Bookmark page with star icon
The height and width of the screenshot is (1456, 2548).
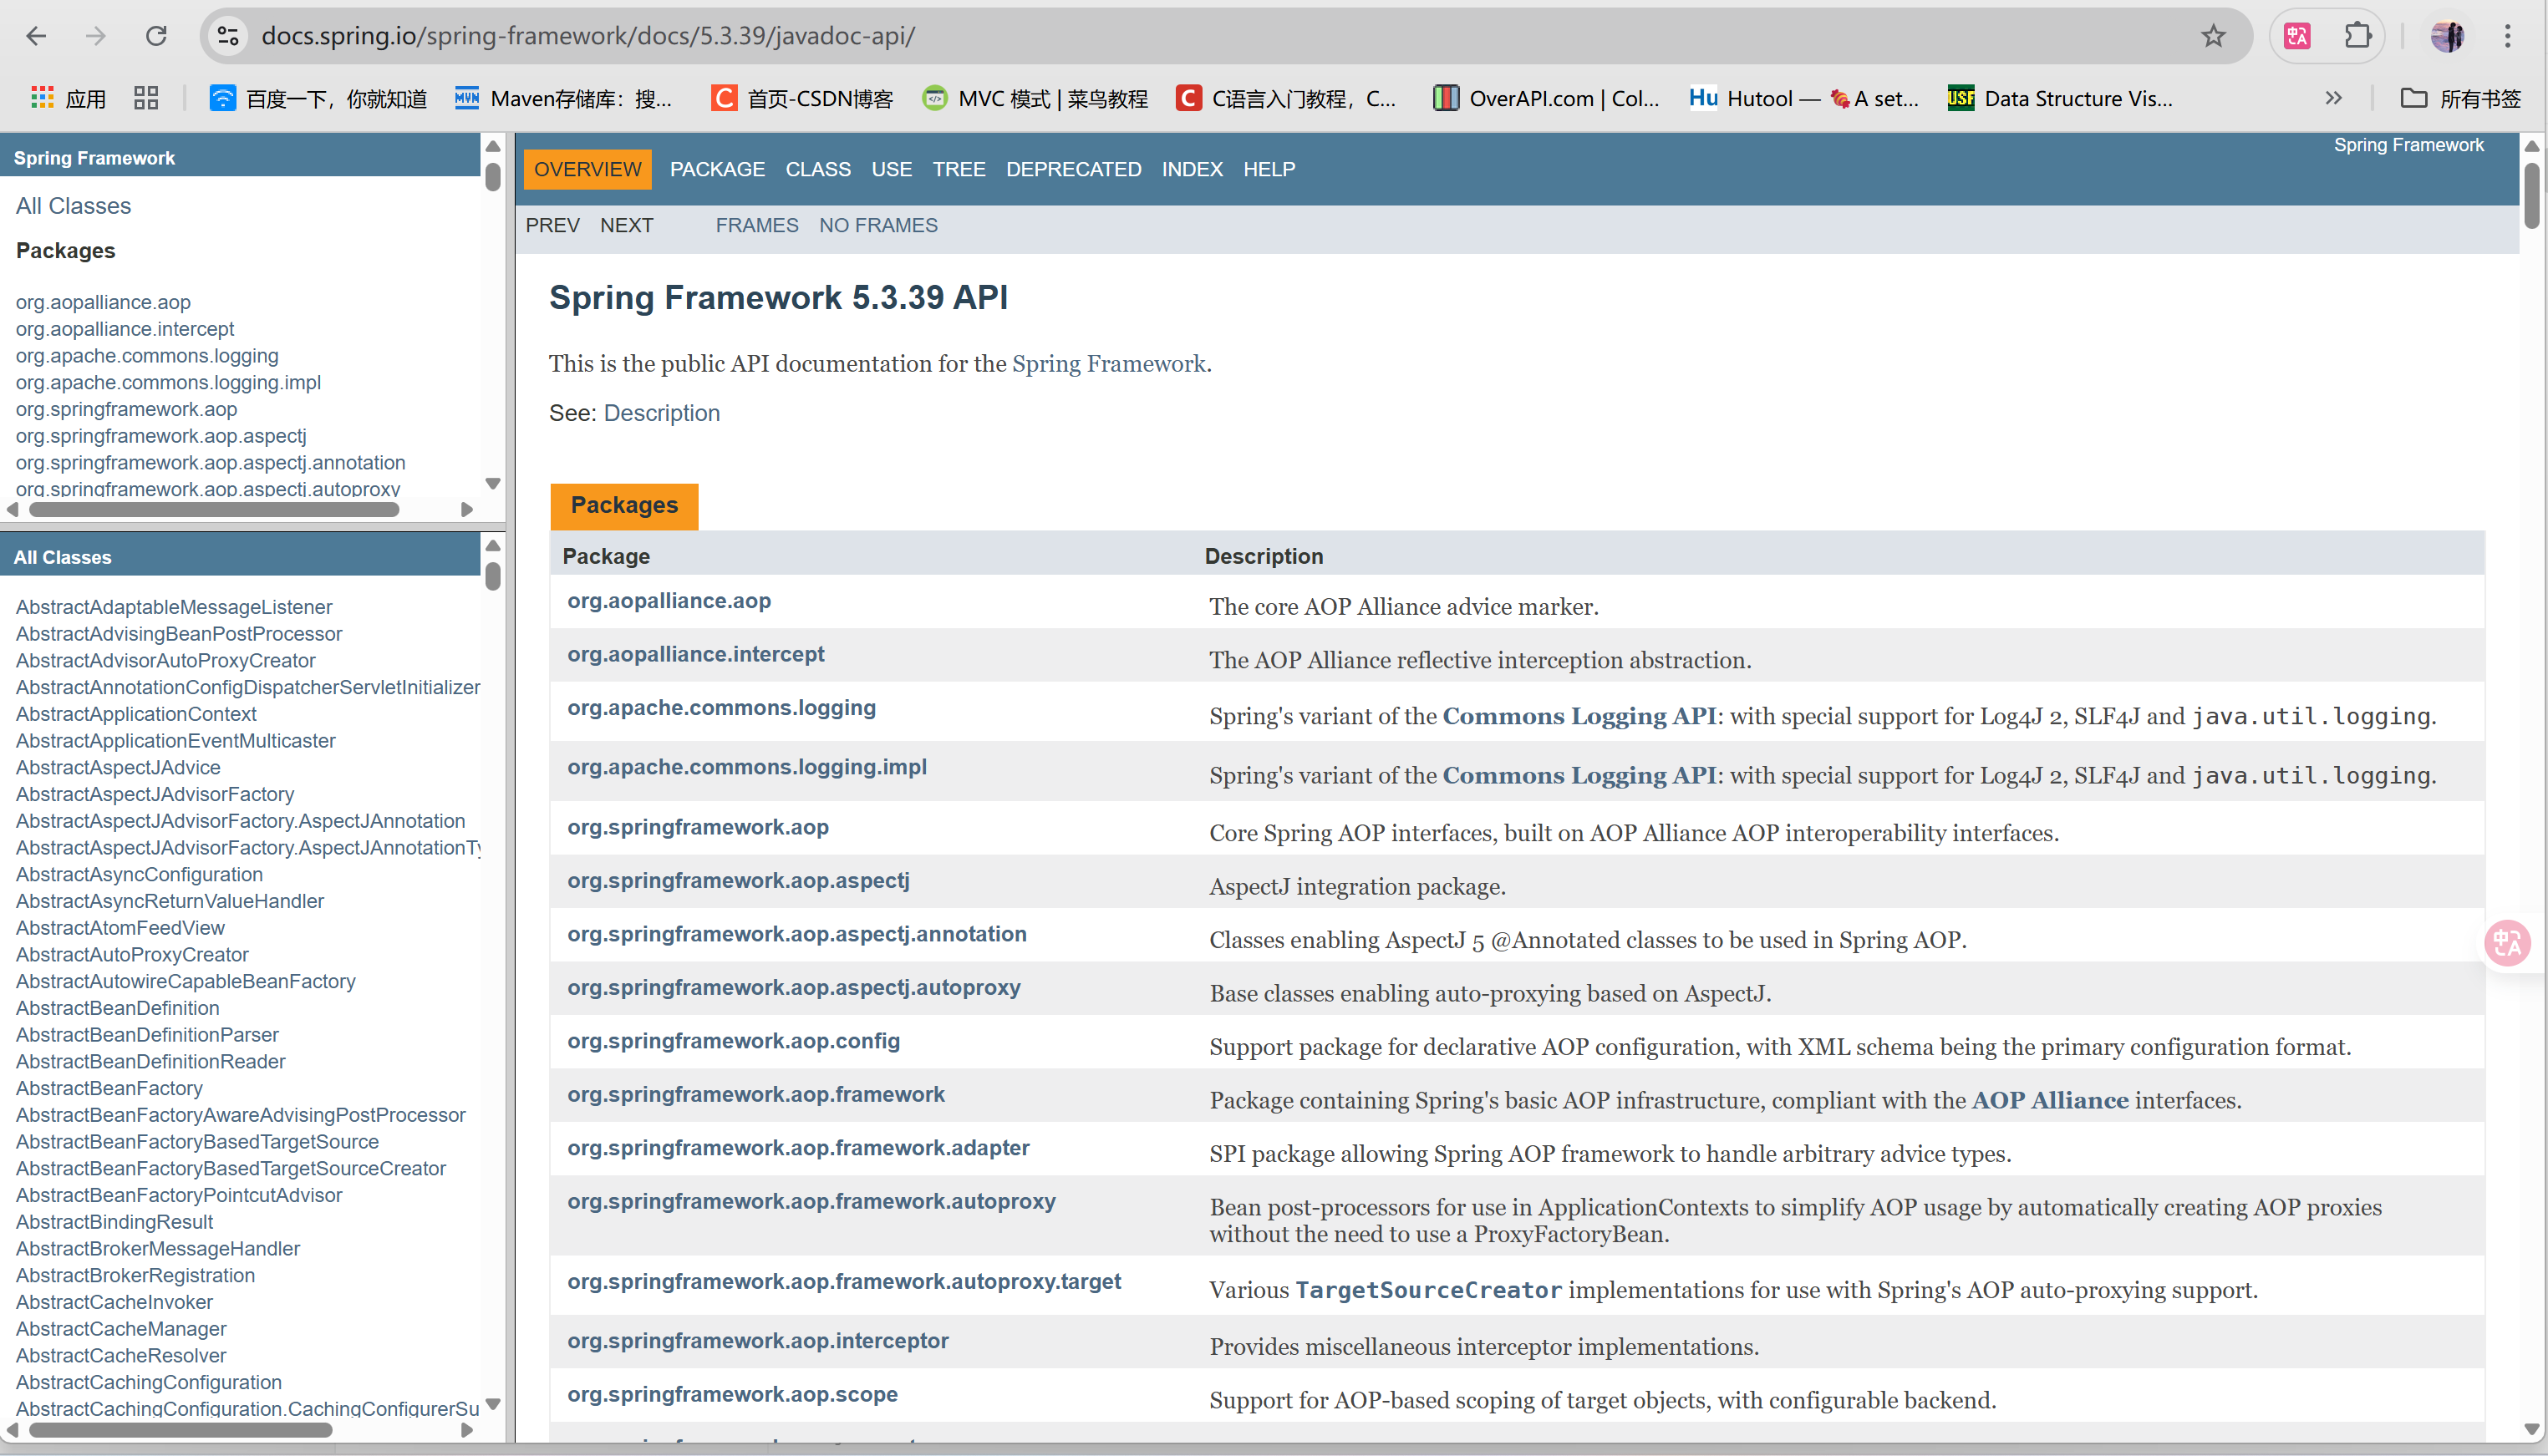[2213, 36]
